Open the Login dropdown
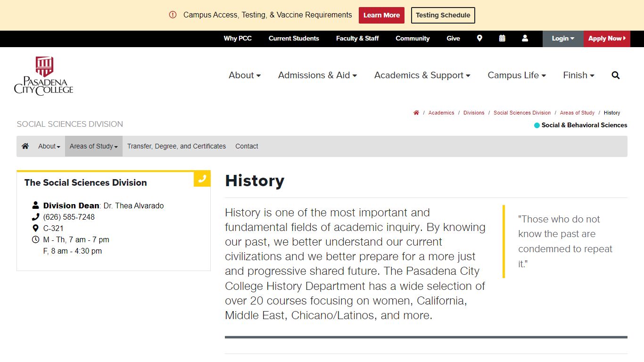Viewport: 644px width, 362px height. (563, 39)
